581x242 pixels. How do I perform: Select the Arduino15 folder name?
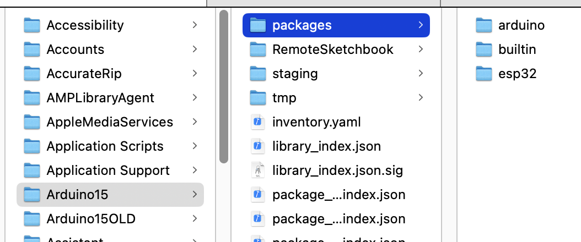(77, 195)
